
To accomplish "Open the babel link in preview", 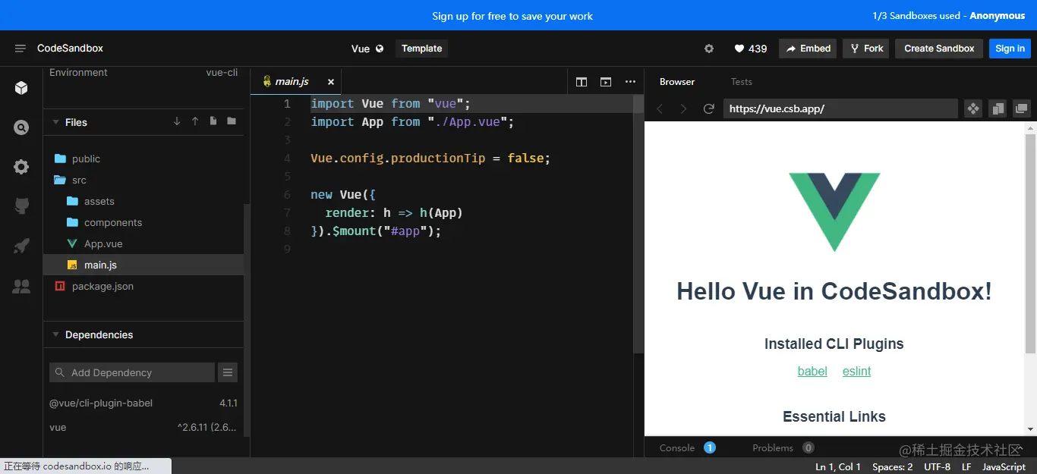I will (812, 371).
